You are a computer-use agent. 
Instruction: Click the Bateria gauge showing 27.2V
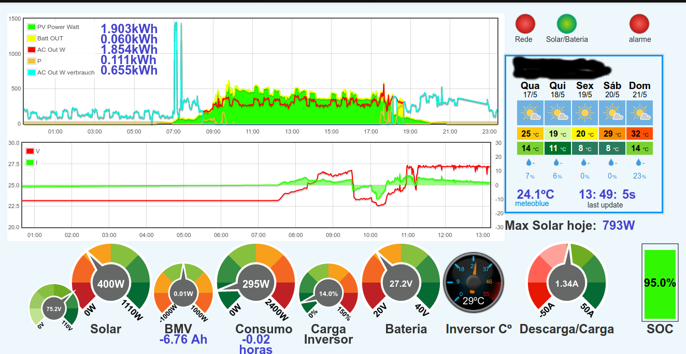click(x=401, y=283)
